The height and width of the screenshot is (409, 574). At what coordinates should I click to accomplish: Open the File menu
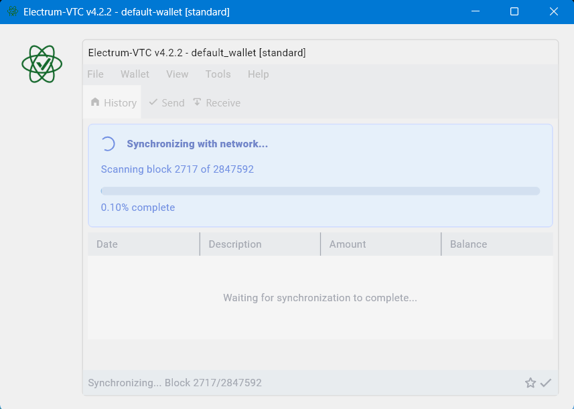95,74
